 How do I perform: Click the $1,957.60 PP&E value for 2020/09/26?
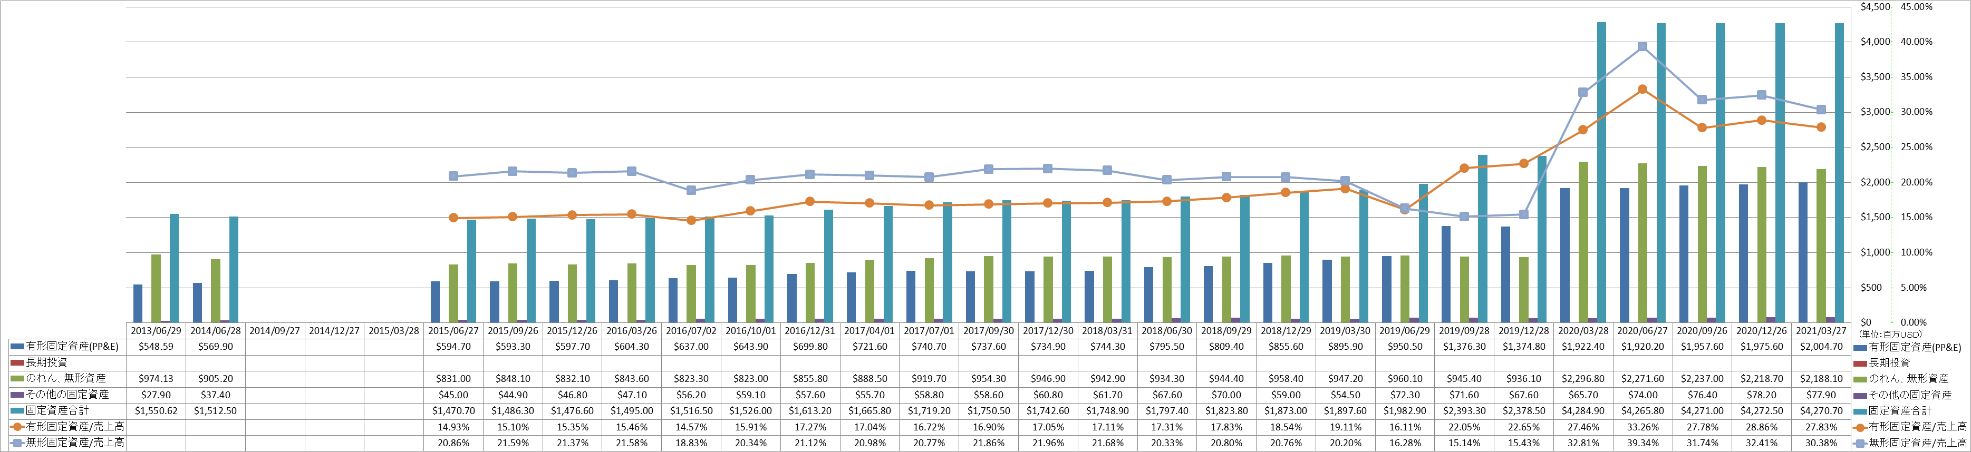point(1702,347)
